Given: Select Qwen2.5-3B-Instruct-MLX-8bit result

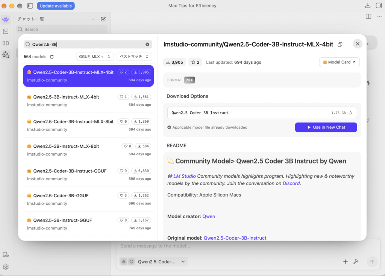Looking at the screenshot, I should coord(88,150).
